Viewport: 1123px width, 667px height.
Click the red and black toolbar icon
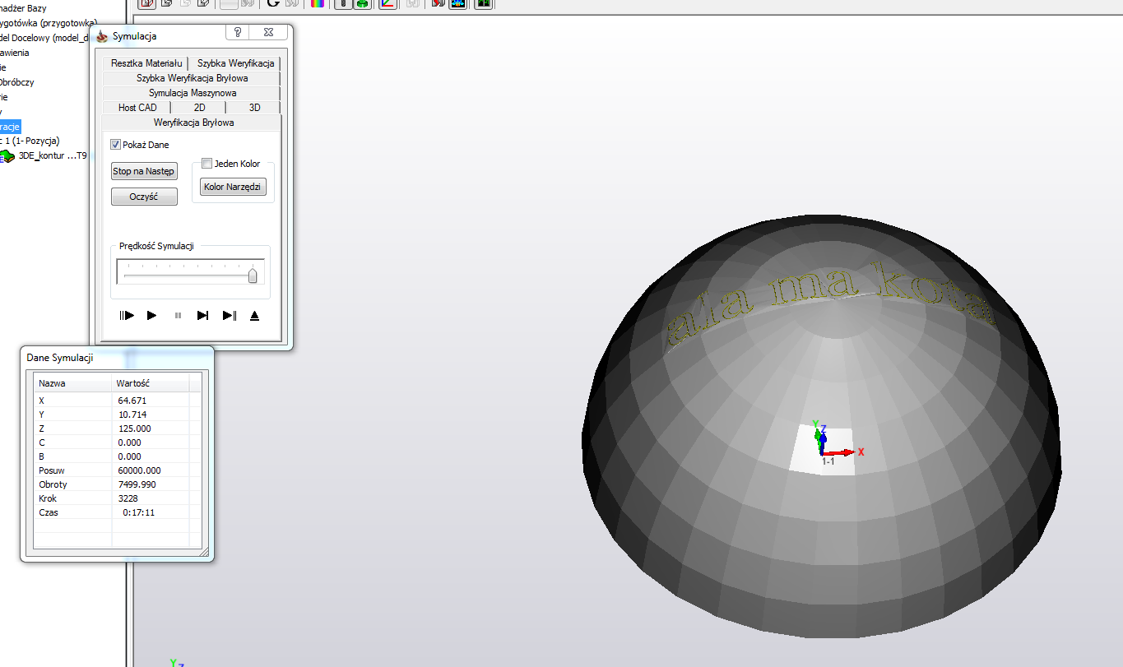tap(439, 3)
